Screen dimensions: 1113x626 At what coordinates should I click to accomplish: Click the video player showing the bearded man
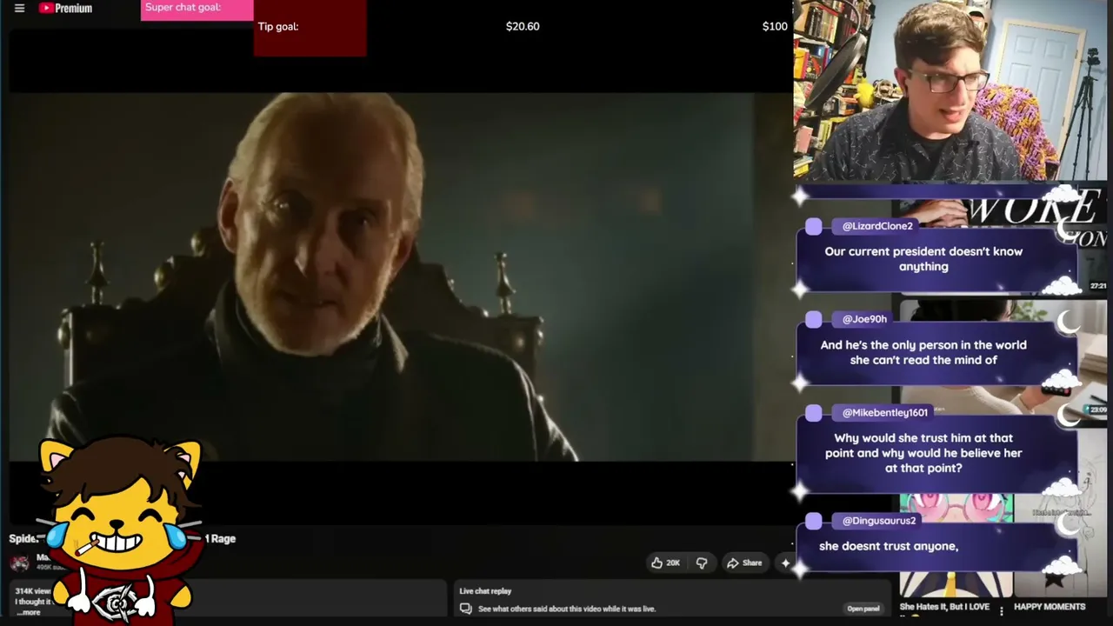tap(400, 276)
